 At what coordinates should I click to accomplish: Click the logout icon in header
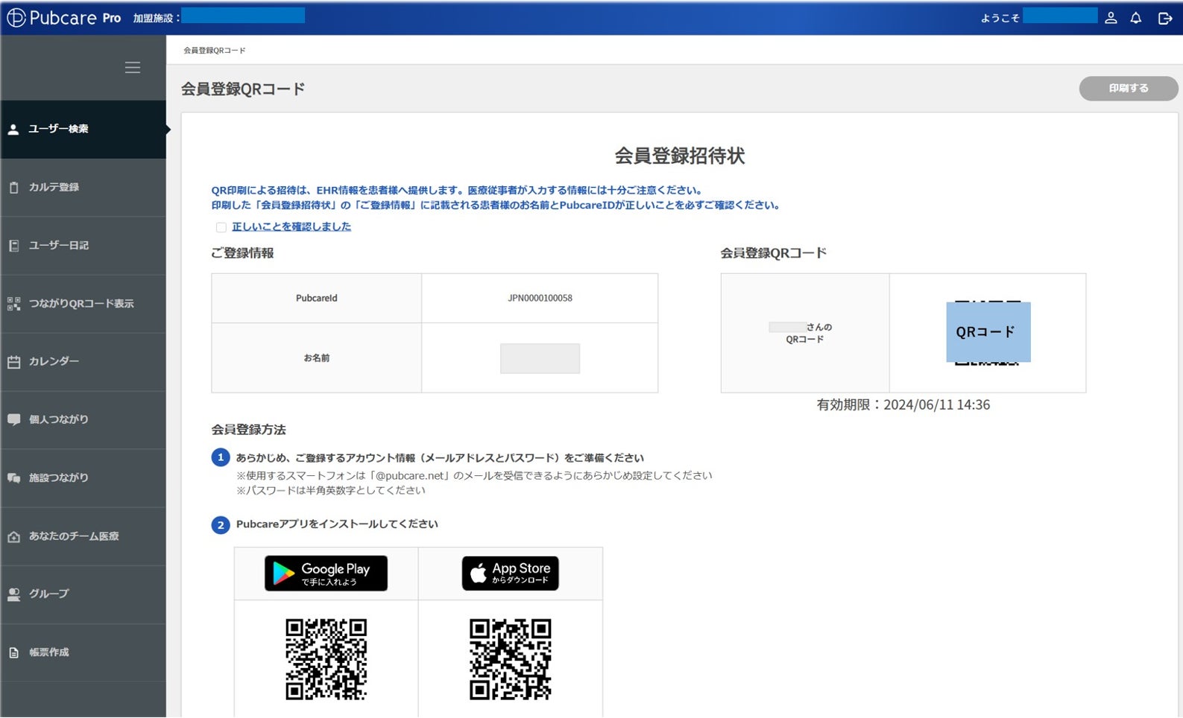click(x=1165, y=18)
